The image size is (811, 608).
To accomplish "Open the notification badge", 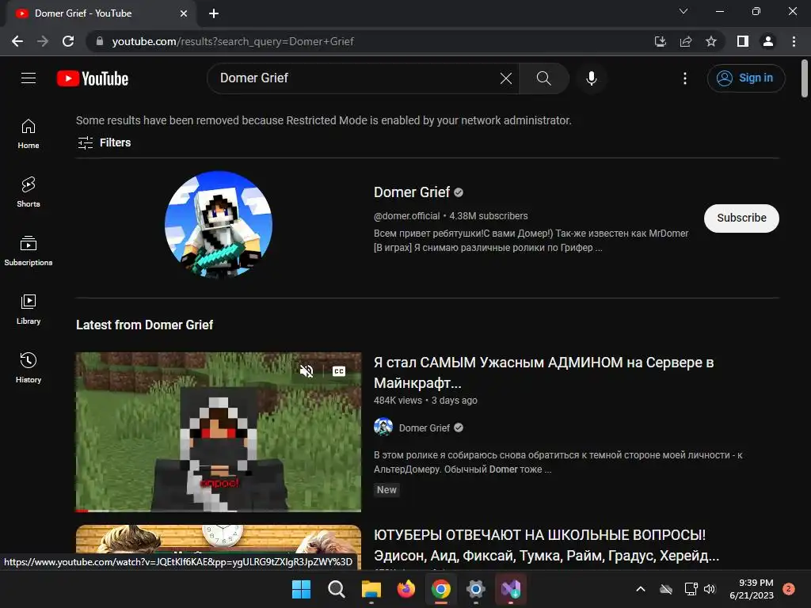I will (789, 589).
